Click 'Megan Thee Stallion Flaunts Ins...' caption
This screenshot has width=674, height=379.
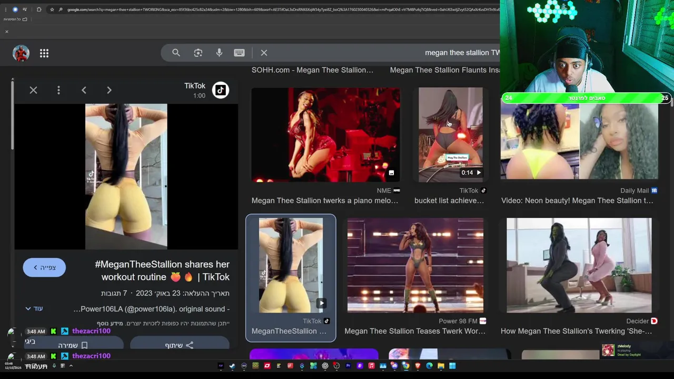[x=445, y=70]
